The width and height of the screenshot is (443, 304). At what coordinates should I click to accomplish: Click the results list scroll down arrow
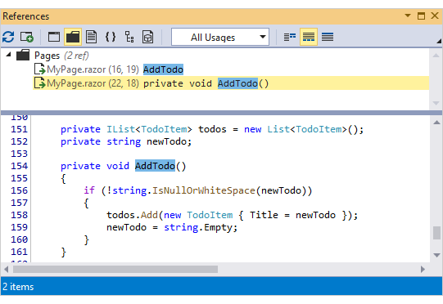436,103
